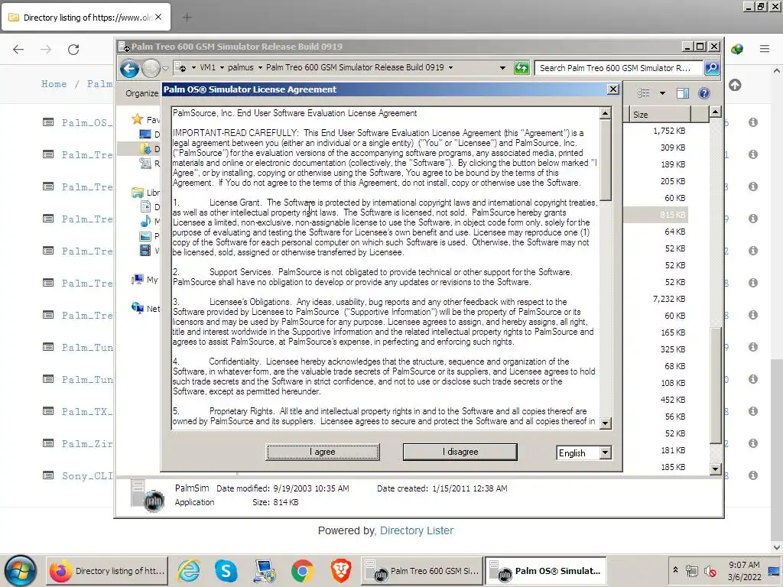Click Windows Start button
The height and width of the screenshot is (587, 783).
pyautogui.click(x=21, y=571)
